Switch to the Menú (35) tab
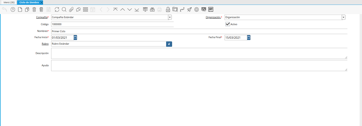Viewport: 362px width, 126px height. (x=9, y=2)
